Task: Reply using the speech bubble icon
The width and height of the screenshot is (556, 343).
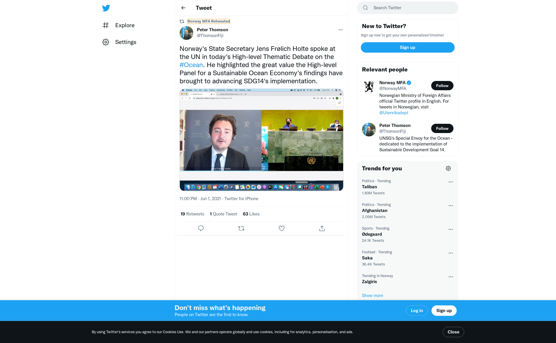Action: [201, 228]
